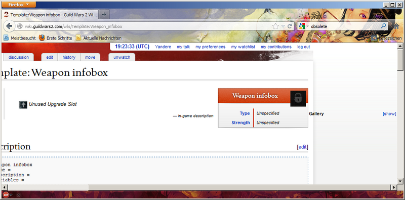Click the horizontal scrollbar thumb

point(239,187)
